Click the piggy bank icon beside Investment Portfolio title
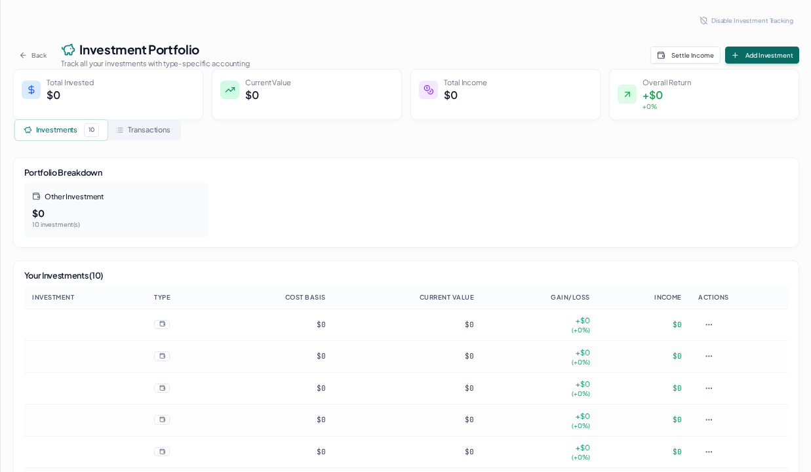Screen dimensions: 811x472 click(x=68, y=50)
